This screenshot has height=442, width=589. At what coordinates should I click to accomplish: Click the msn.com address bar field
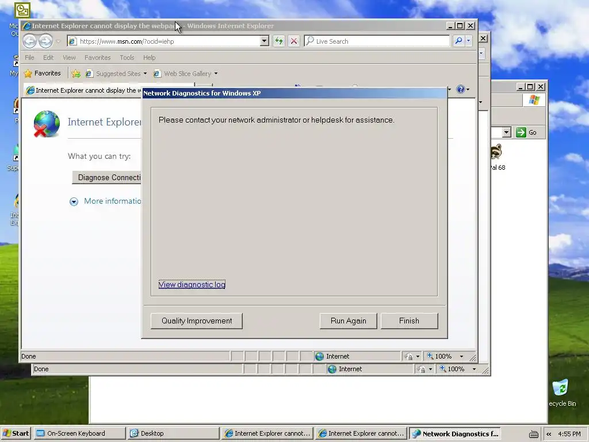[x=165, y=41]
